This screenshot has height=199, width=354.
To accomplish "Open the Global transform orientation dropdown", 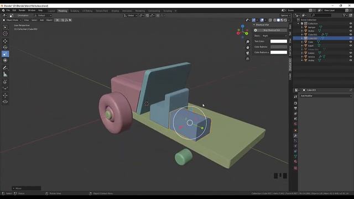I will click(131, 15).
